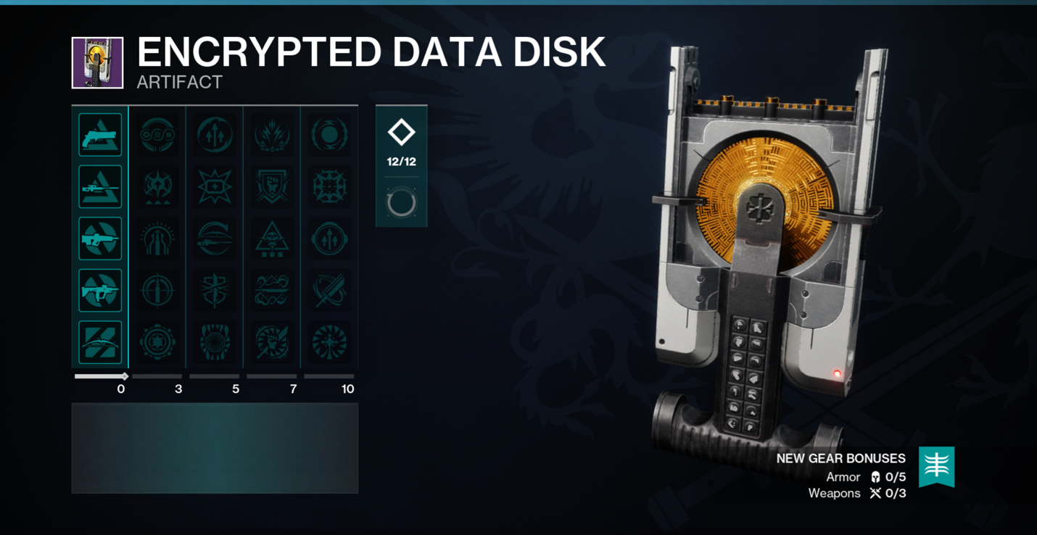Image resolution: width=1037 pixels, height=535 pixels.
Task: Select the bow perk in first column
Action: click(100, 342)
